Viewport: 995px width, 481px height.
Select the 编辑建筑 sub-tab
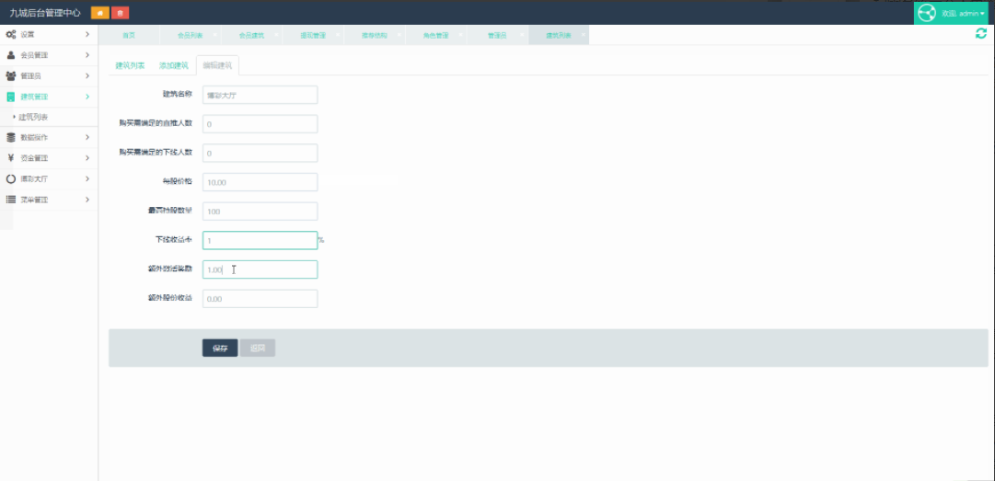pyautogui.click(x=217, y=65)
